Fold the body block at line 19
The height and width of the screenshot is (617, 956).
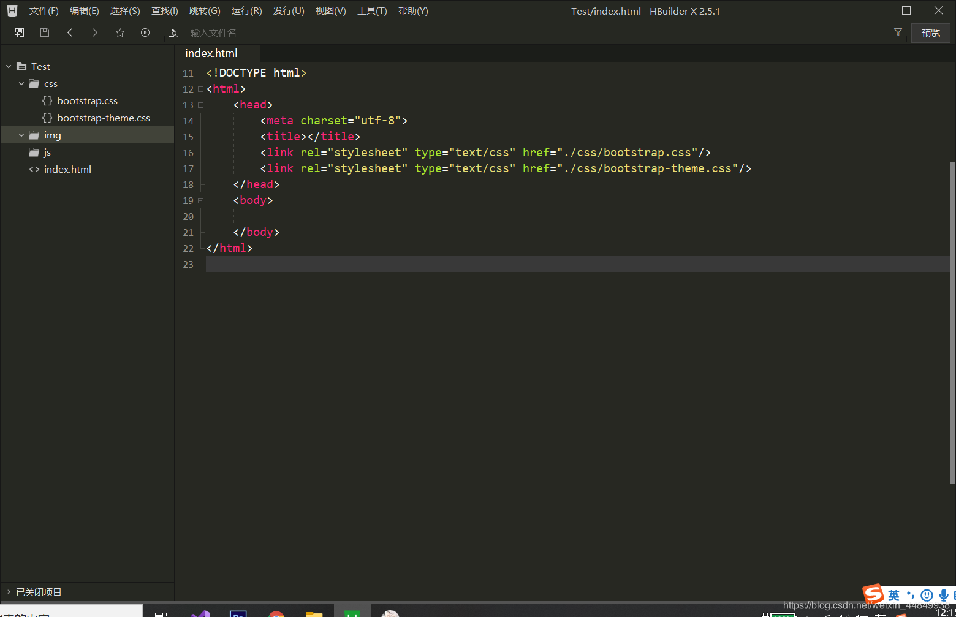pos(200,200)
